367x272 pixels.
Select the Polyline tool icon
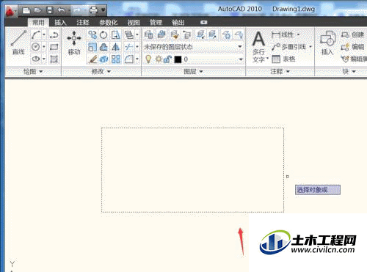coord(54,35)
